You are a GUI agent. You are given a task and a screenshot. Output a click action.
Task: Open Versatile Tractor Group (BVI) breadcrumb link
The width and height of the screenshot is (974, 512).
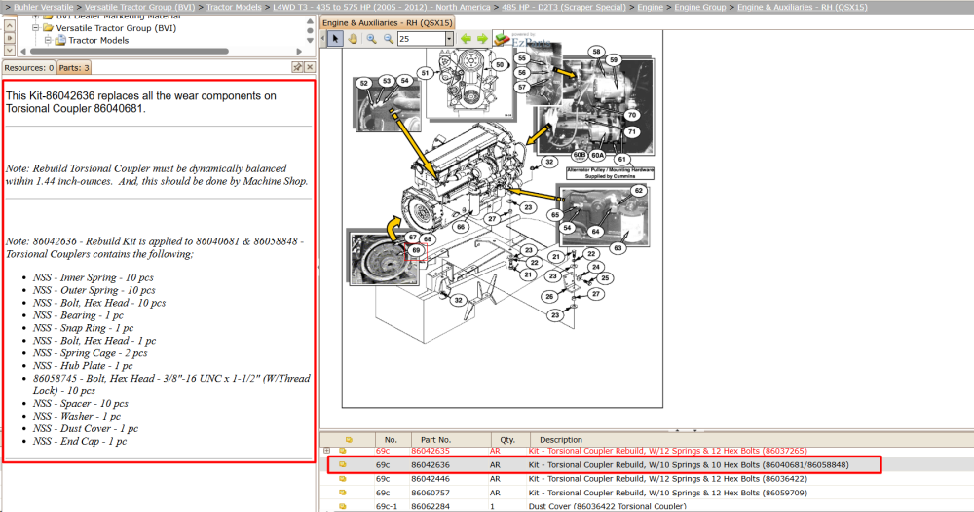139,7
